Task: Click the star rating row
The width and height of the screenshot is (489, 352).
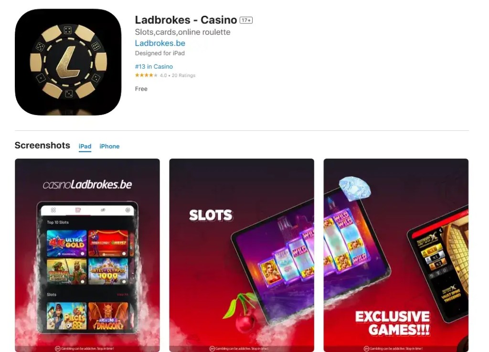Action: point(165,75)
